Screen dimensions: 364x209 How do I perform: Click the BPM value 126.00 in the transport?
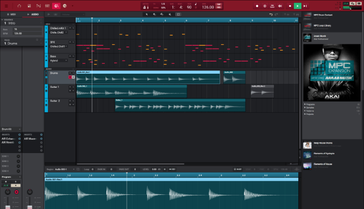208,7
